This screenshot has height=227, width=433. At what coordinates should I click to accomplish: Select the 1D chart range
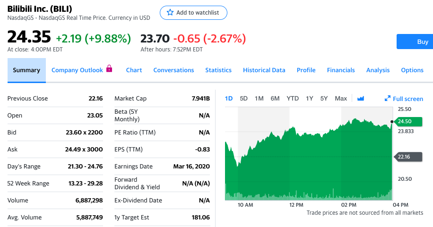[x=229, y=99]
